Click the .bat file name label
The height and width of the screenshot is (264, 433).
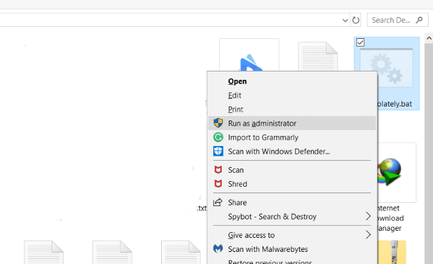pyautogui.click(x=395, y=104)
